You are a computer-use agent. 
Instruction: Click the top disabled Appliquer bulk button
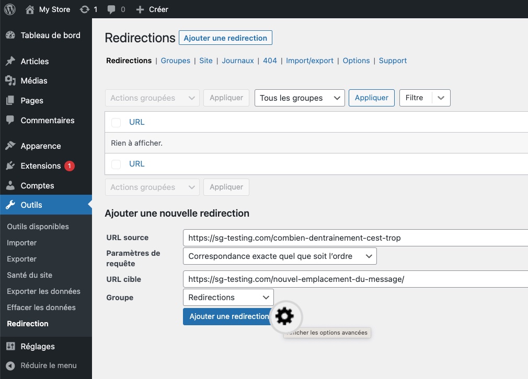click(x=226, y=98)
